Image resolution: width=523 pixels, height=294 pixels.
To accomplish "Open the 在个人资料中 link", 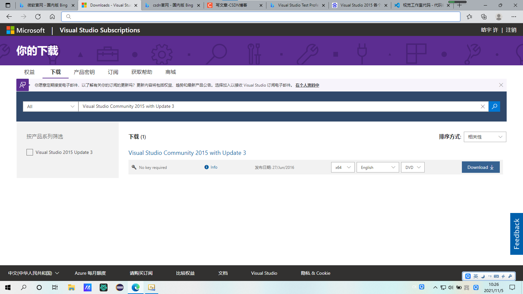I will (307, 85).
